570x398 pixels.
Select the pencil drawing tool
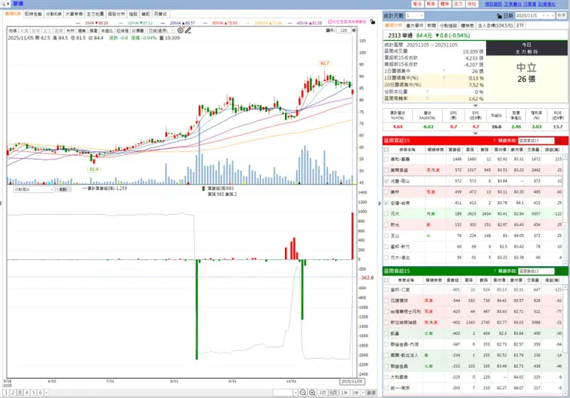pos(188,31)
